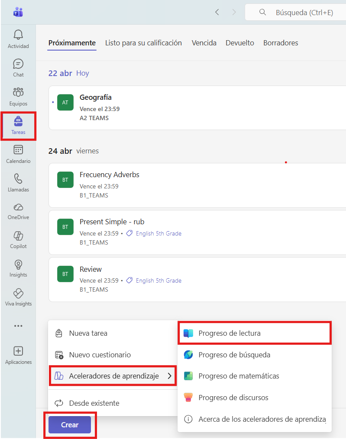Switch to Listo para su calificación tab
The height and width of the screenshot is (439, 346).
point(143,43)
